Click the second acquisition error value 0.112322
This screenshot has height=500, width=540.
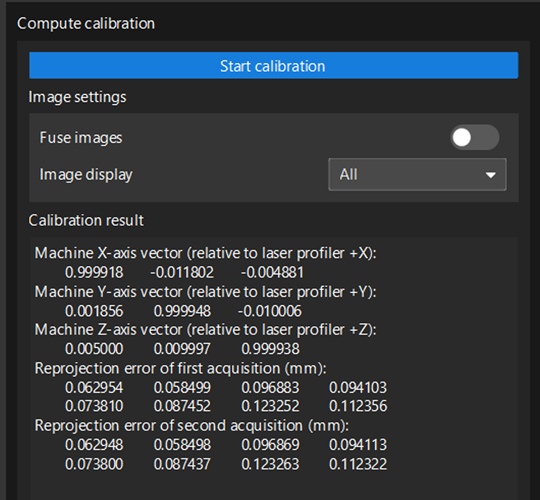[x=358, y=464]
